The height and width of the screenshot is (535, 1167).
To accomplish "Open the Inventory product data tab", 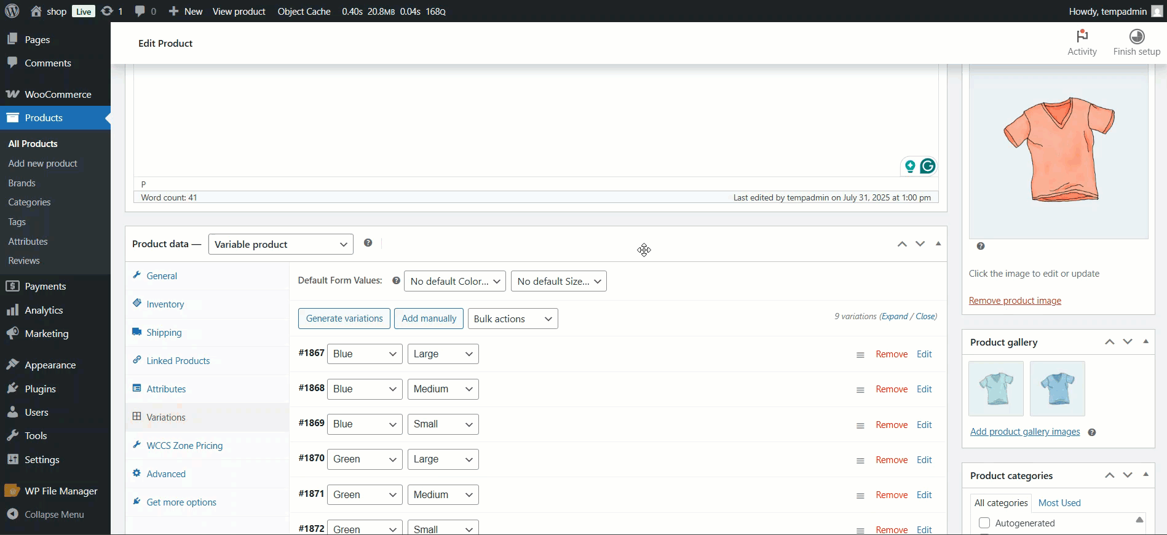I will [x=165, y=304].
